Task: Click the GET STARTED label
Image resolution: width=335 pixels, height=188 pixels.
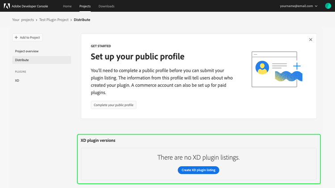Action: click(x=101, y=46)
